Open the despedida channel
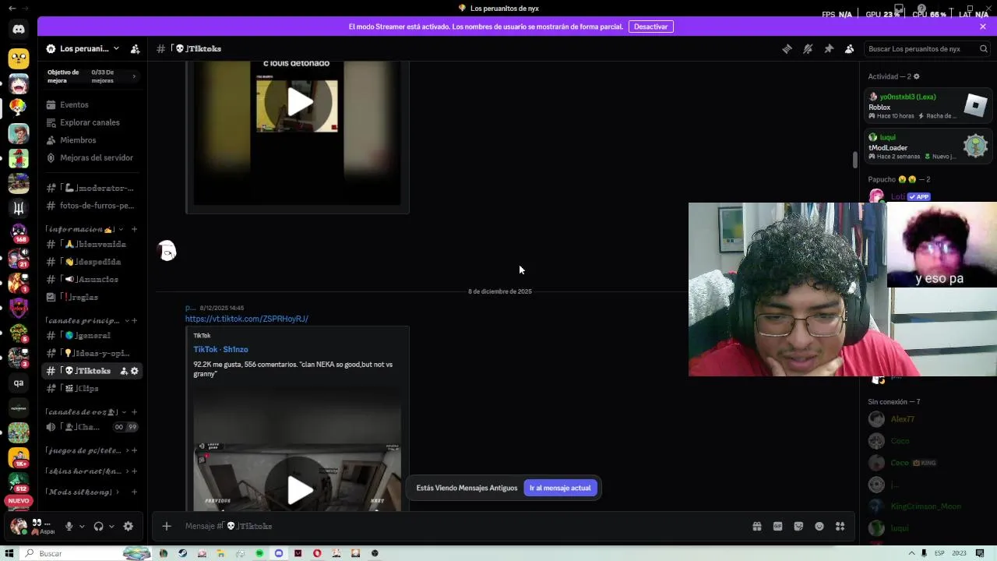Image resolution: width=997 pixels, height=561 pixels. (92, 262)
